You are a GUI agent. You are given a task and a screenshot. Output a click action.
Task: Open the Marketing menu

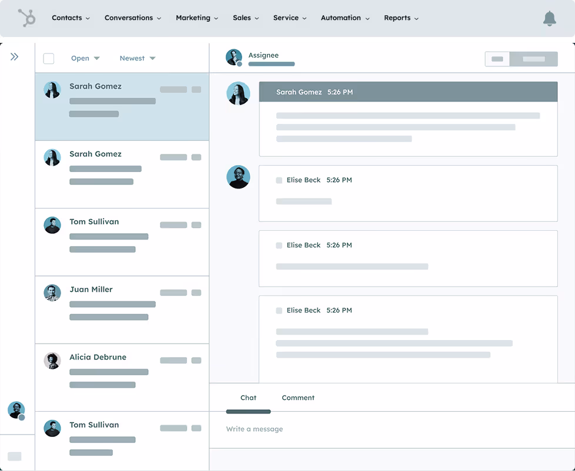[196, 18]
